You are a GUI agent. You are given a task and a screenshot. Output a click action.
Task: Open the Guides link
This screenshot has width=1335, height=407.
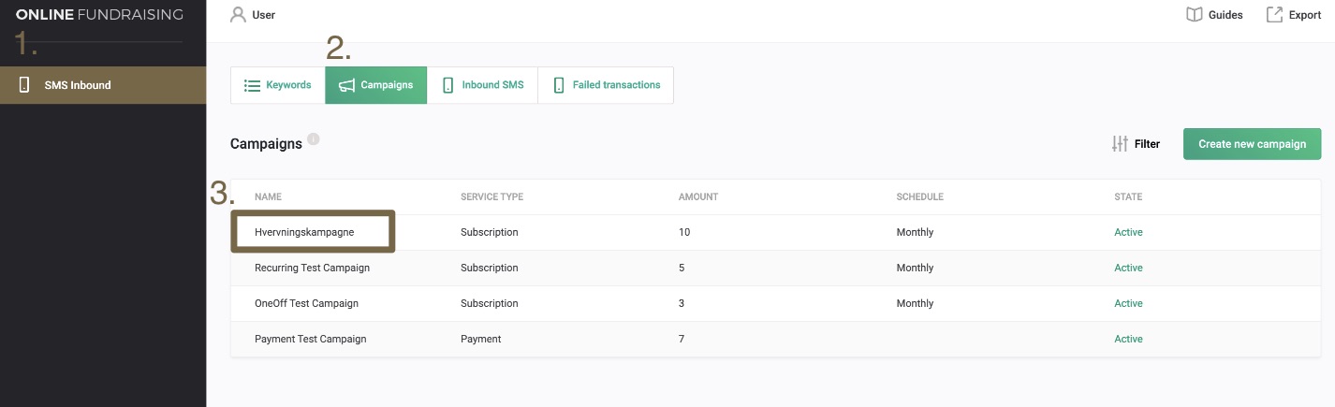click(x=1225, y=15)
